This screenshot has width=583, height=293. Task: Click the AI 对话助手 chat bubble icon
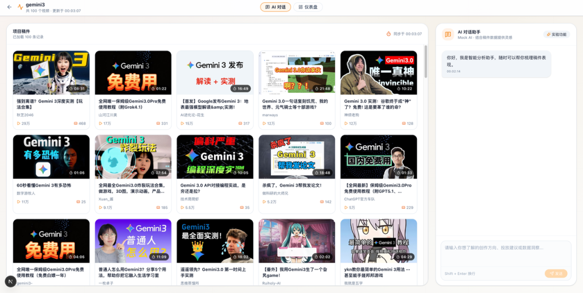click(x=448, y=34)
